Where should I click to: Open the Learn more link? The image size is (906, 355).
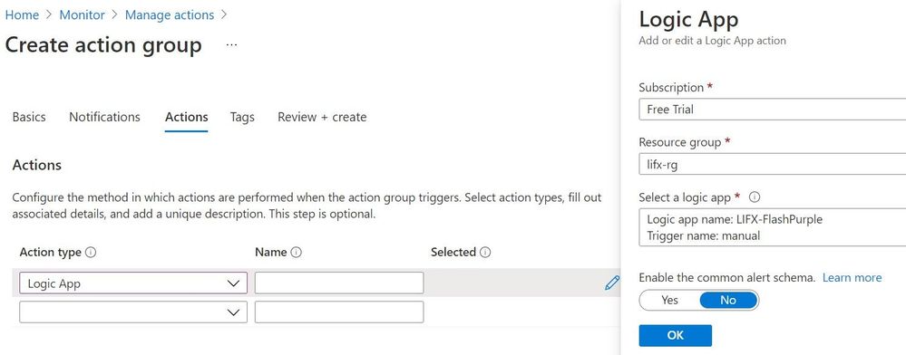click(x=852, y=278)
